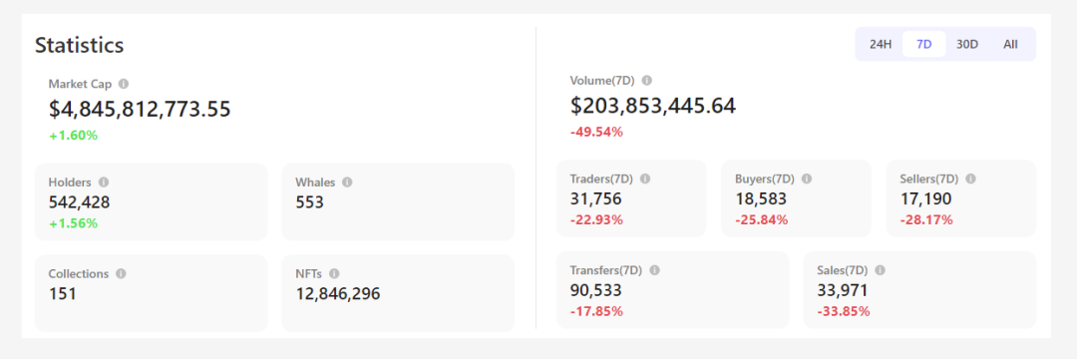Select the 7D time range tab
Image resolution: width=1077 pixels, height=359 pixels.
point(923,44)
